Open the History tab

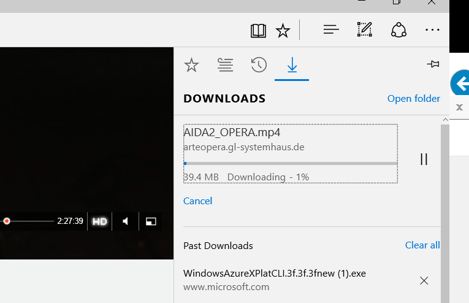tap(259, 65)
